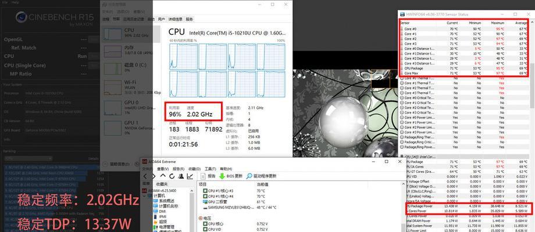Collapse Task Manager with 简略信息 toggle
Screen dimensions: 535x232
117,164
